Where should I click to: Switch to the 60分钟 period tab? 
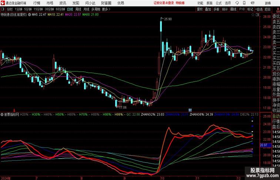[60, 9]
